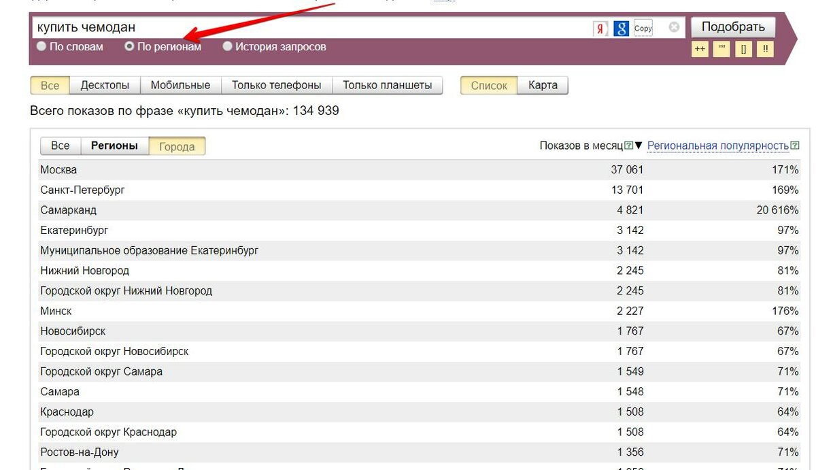This screenshot has height=470, width=816.
Task: Click the Показов в месяц column header
Action: coord(581,146)
